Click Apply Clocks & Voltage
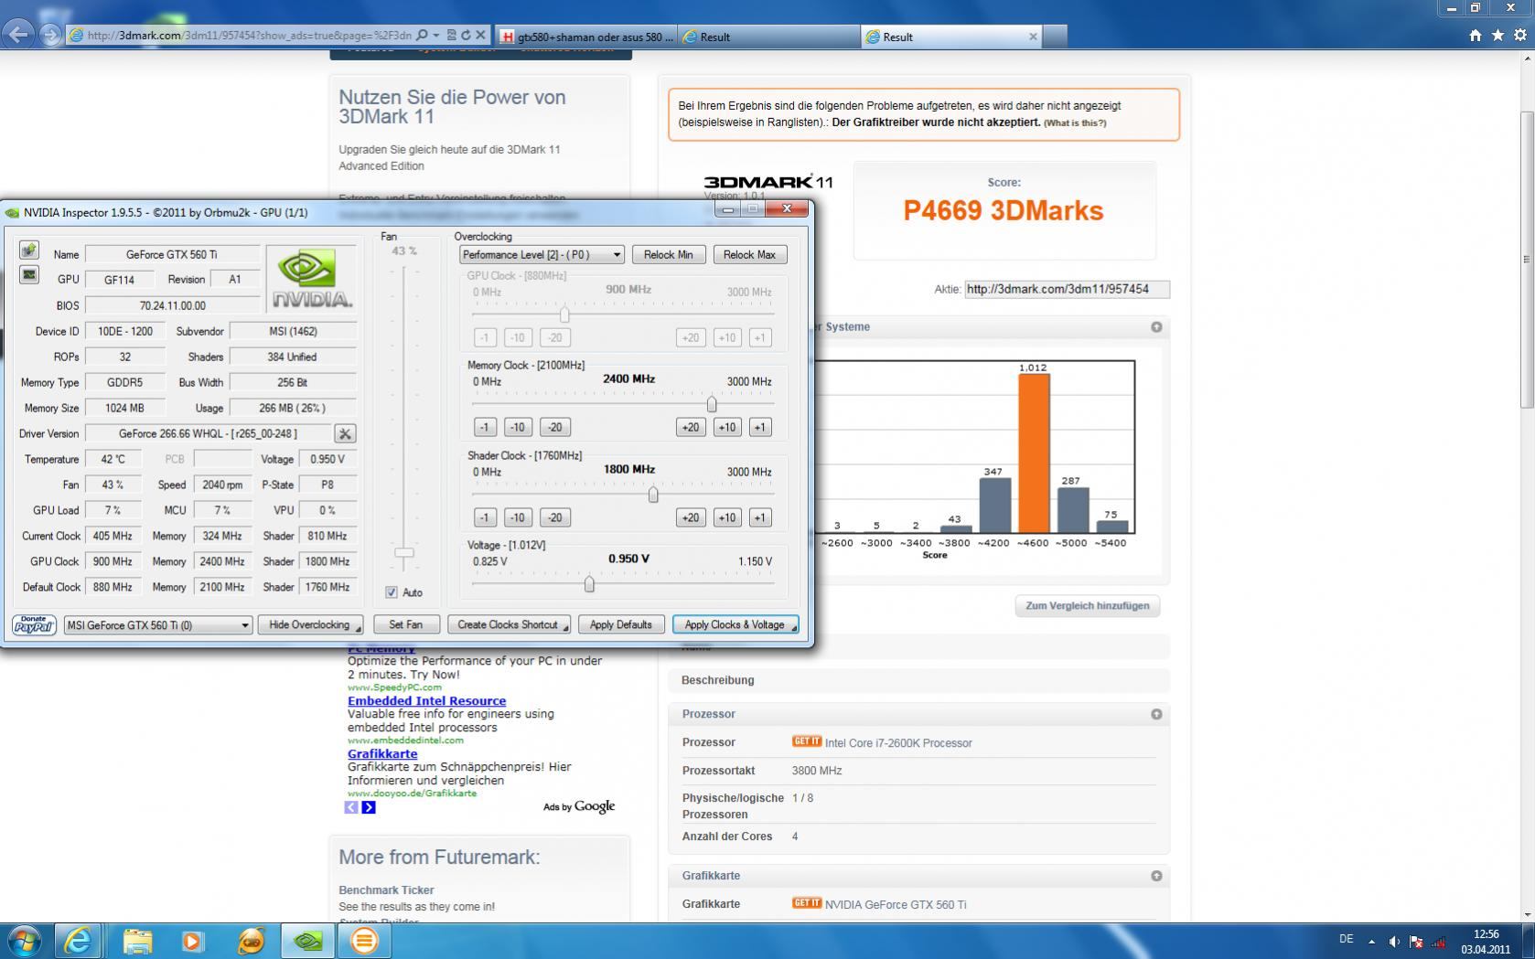This screenshot has width=1535, height=959. pyautogui.click(x=735, y=624)
